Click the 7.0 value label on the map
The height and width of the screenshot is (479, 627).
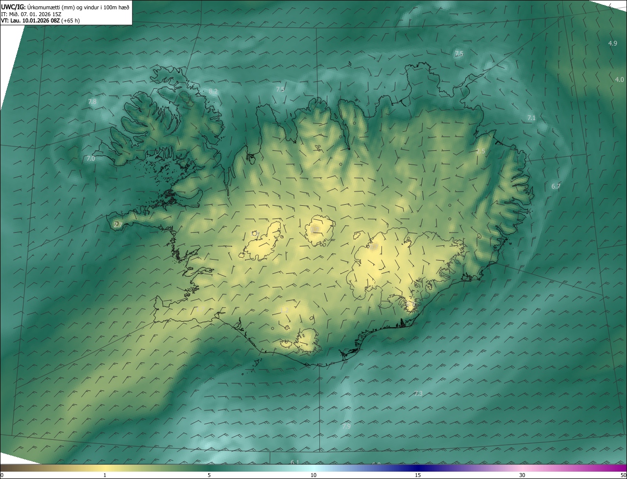coord(91,158)
